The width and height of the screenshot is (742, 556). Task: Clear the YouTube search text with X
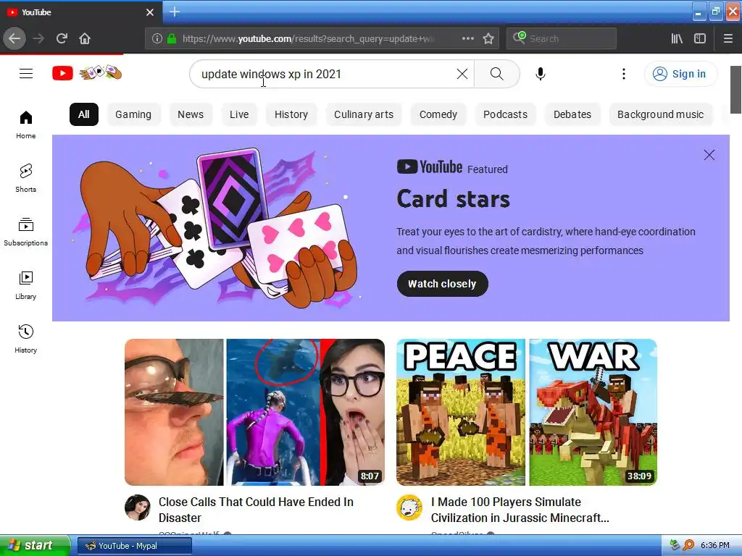pyautogui.click(x=462, y=74)
